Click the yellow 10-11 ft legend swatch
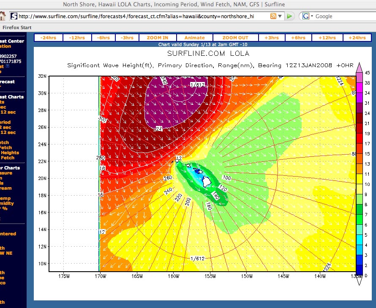The image size is (376, 308). point(359,179)
